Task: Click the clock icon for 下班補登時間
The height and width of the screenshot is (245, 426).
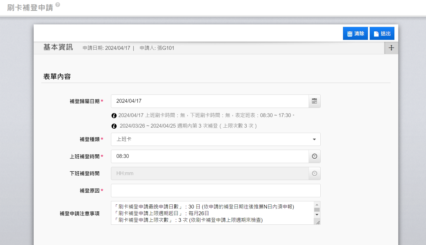Action: pos(314,174)
